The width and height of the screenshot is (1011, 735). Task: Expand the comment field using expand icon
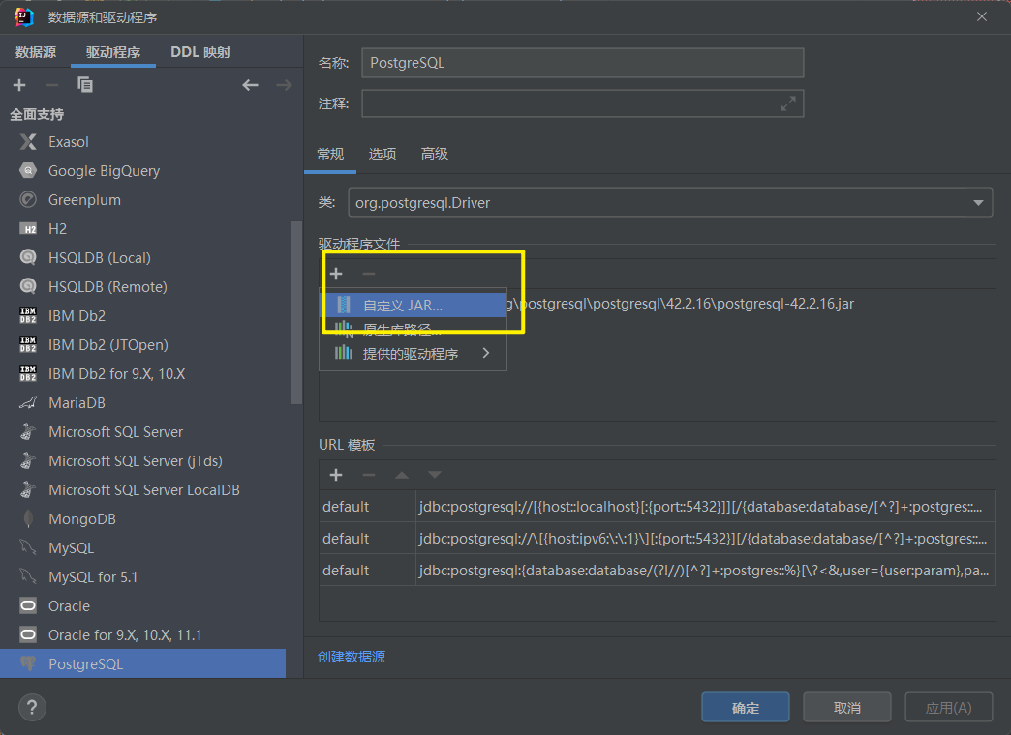(x=788, y=103)
